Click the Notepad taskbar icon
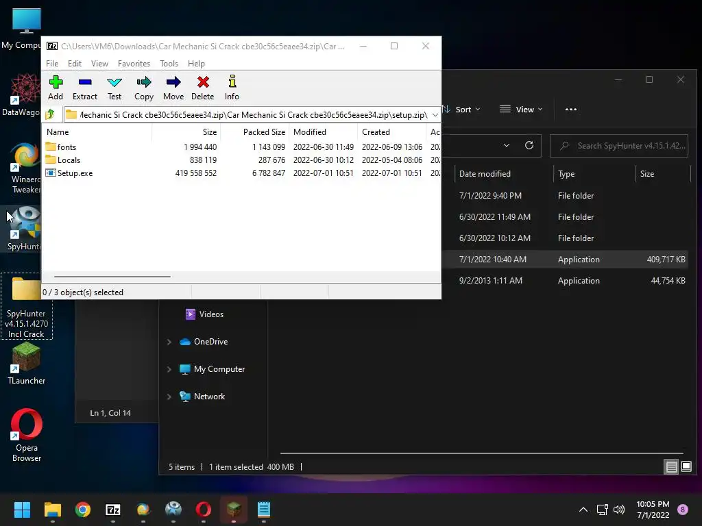This screenshot has width=702, height=526. [264, 510]
